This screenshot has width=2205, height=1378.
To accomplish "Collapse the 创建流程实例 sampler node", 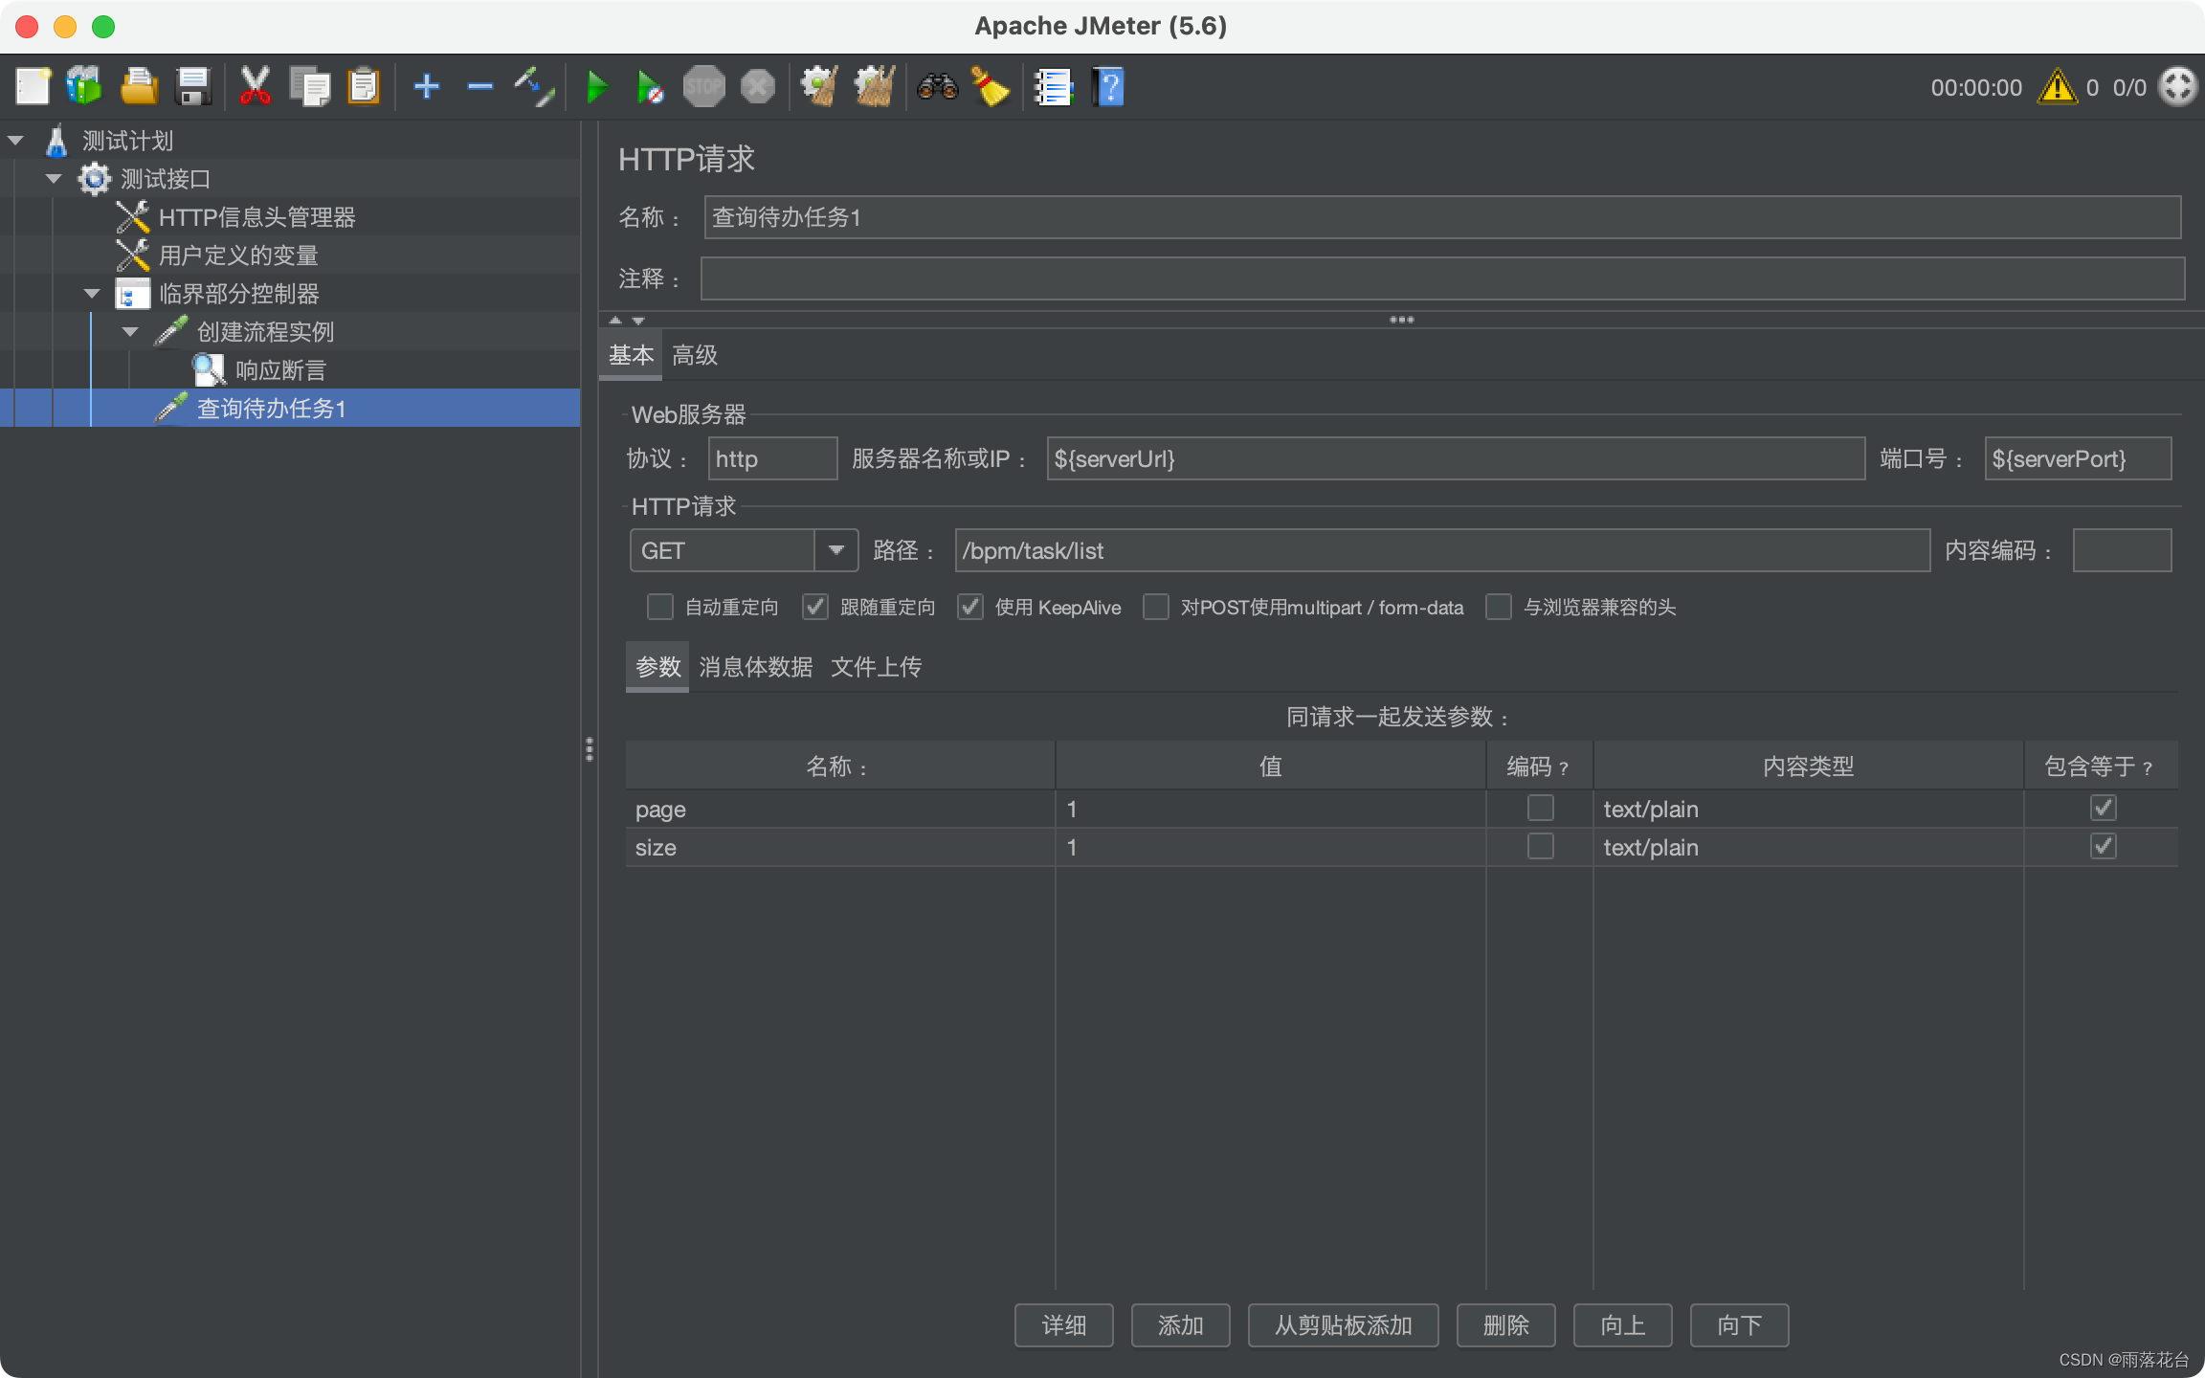I will 130,332.
